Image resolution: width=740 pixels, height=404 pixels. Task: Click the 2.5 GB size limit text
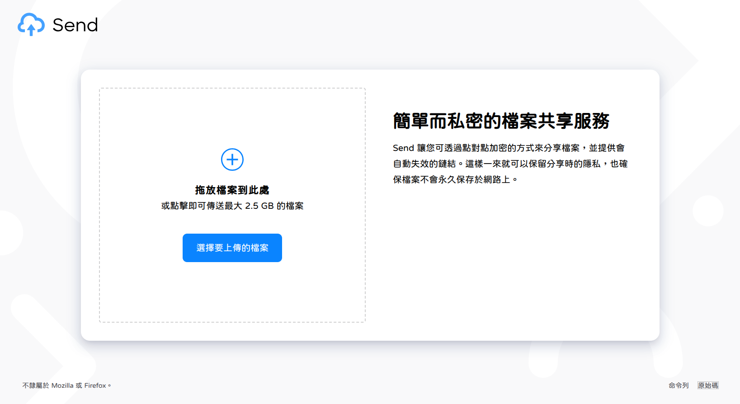pos(259,206)
